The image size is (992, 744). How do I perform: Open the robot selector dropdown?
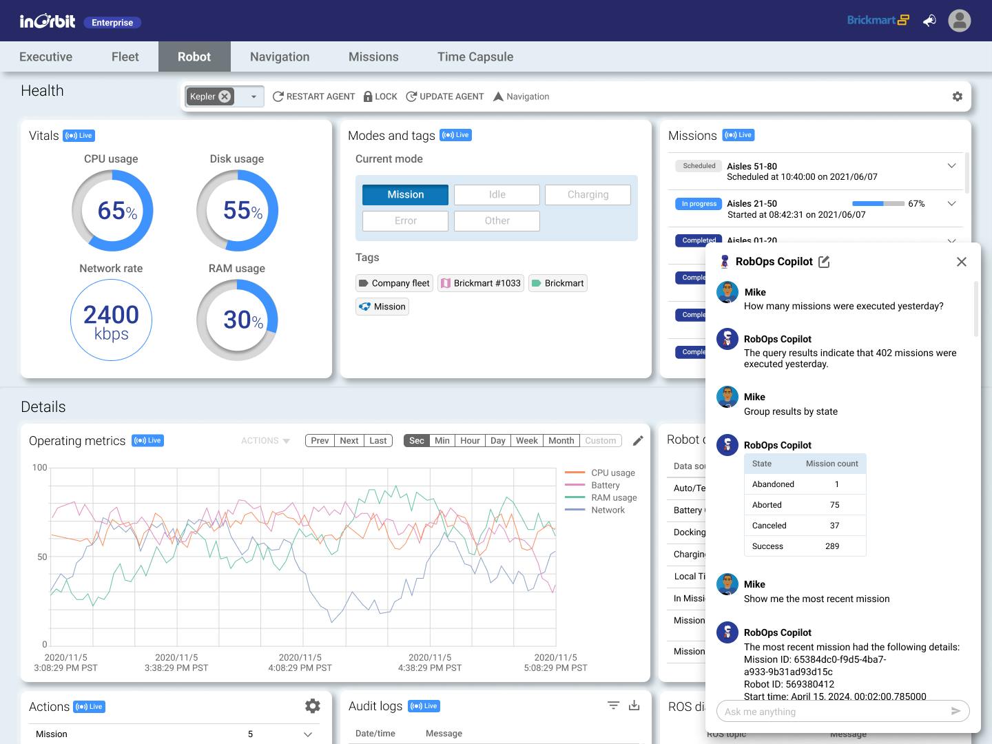pyautogui.click(x=254, y=96)
